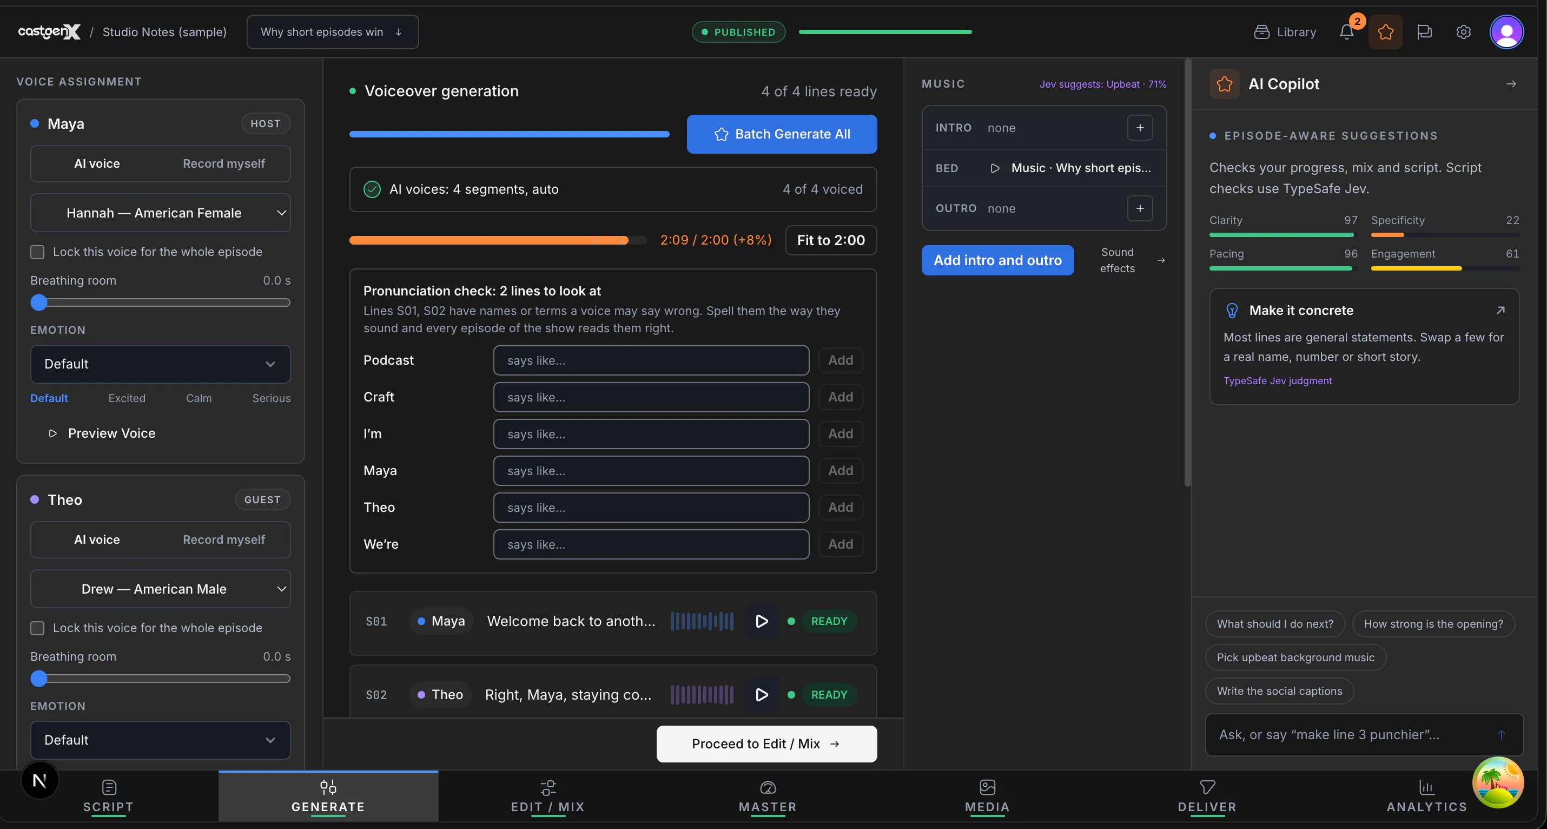Click Batch Generate All
Viewport: 1547px width, 829px height.
click(781, 134)
